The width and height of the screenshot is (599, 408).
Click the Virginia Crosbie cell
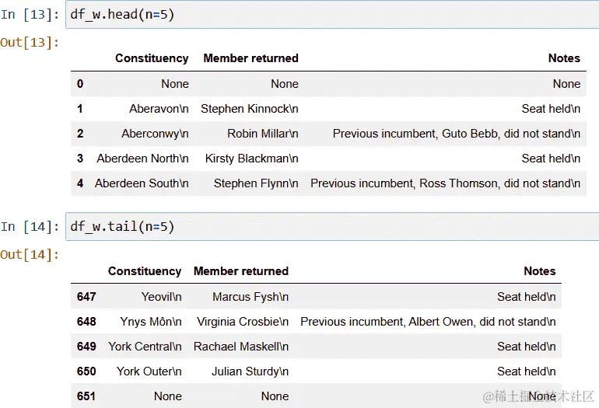click(243, 322)
